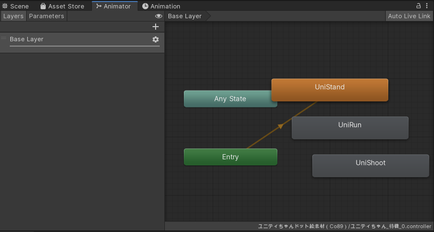The image size is (434, 232).
Task: Click the controller file path in status bar
Action: click(x=344, y=226)
